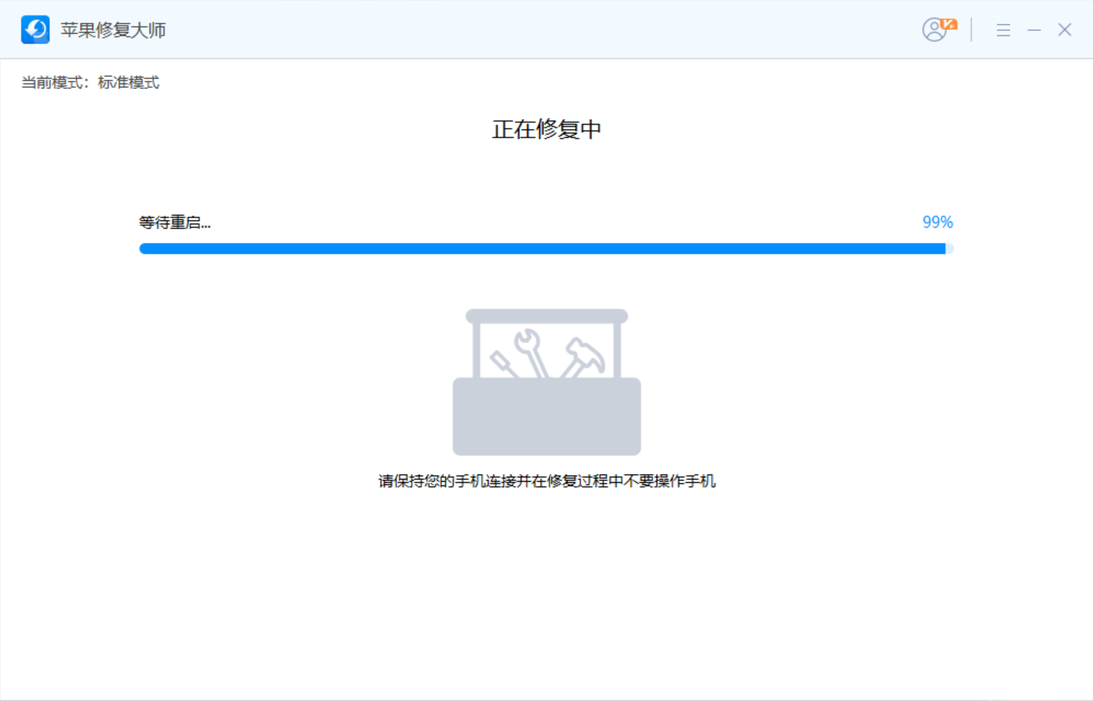
Task: Click the 正在修复中 heading
Action: [x=546, y=129]
